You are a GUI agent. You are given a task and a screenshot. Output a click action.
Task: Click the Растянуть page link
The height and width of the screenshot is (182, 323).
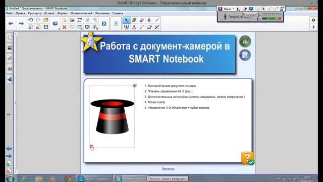[168, 169]
